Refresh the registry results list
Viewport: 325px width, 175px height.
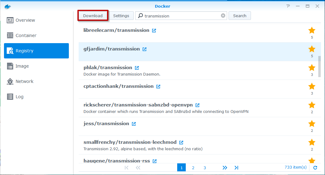click(x=315, y=168)
